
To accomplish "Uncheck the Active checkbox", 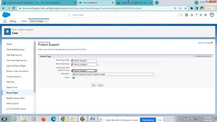I will point(74,78).
